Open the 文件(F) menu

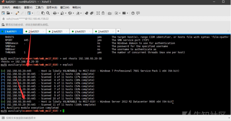pos(6,8)
